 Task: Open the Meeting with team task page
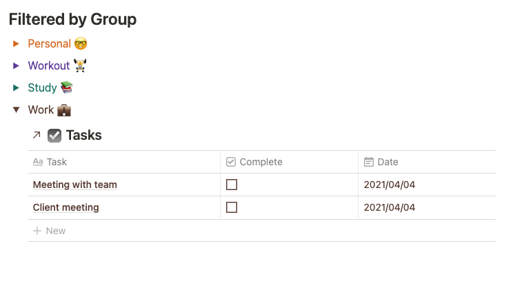74,185
